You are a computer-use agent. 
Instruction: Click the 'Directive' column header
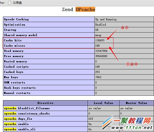(45, 103)
